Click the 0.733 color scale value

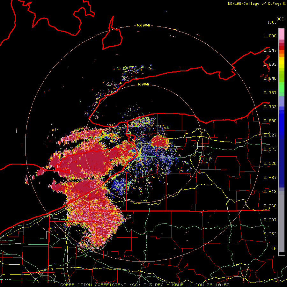[270, 107]
